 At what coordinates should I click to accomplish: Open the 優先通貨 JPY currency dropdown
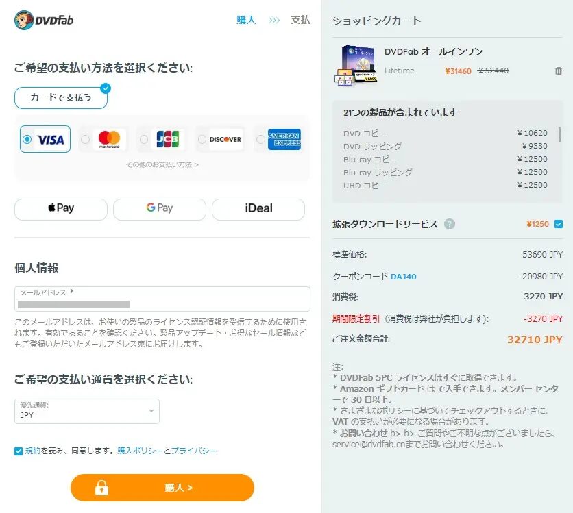87,411
